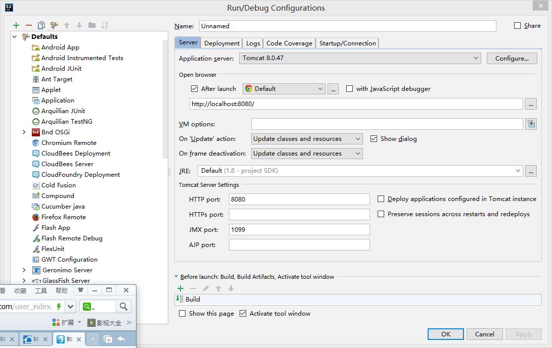Image resolution: width=552 pixels, height=348 pixels.
Task: Uncheck After launch checkbox
Action: click(194, 89)
